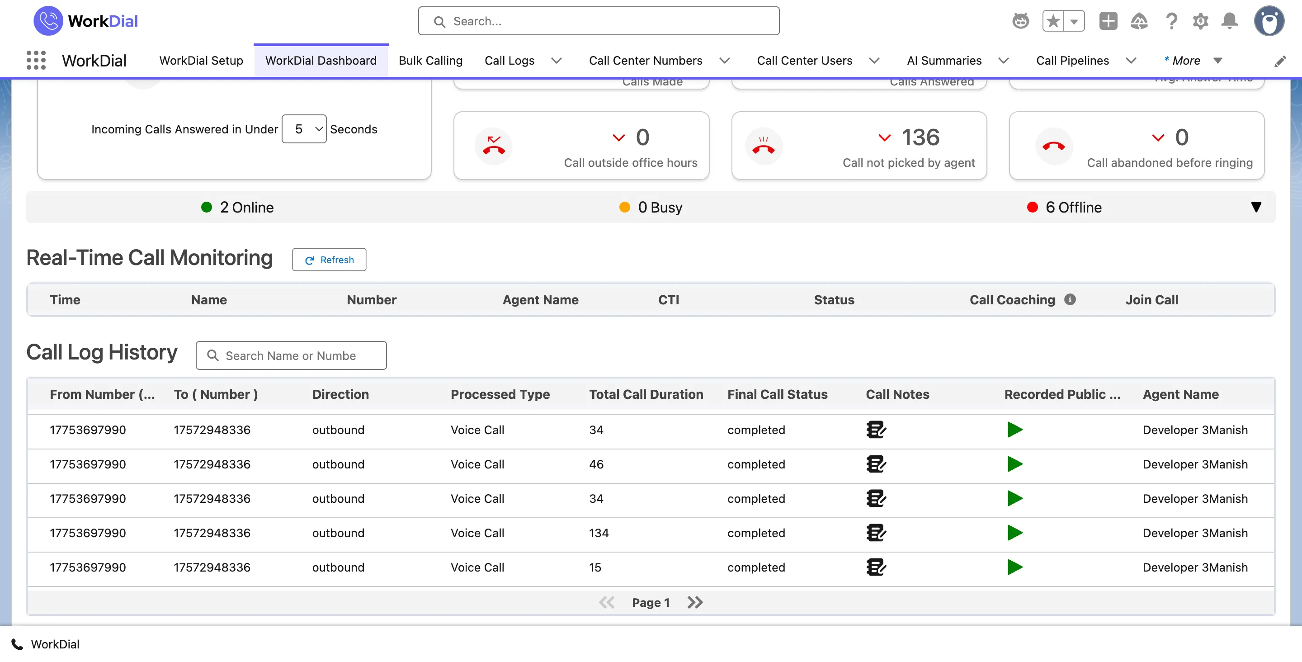Click the 0 Busy status
The image size is (1302, 662).
(x=651, y=208)
